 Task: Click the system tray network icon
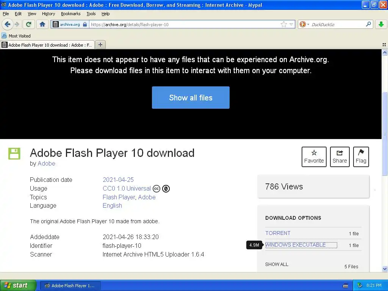coord(360,285)
